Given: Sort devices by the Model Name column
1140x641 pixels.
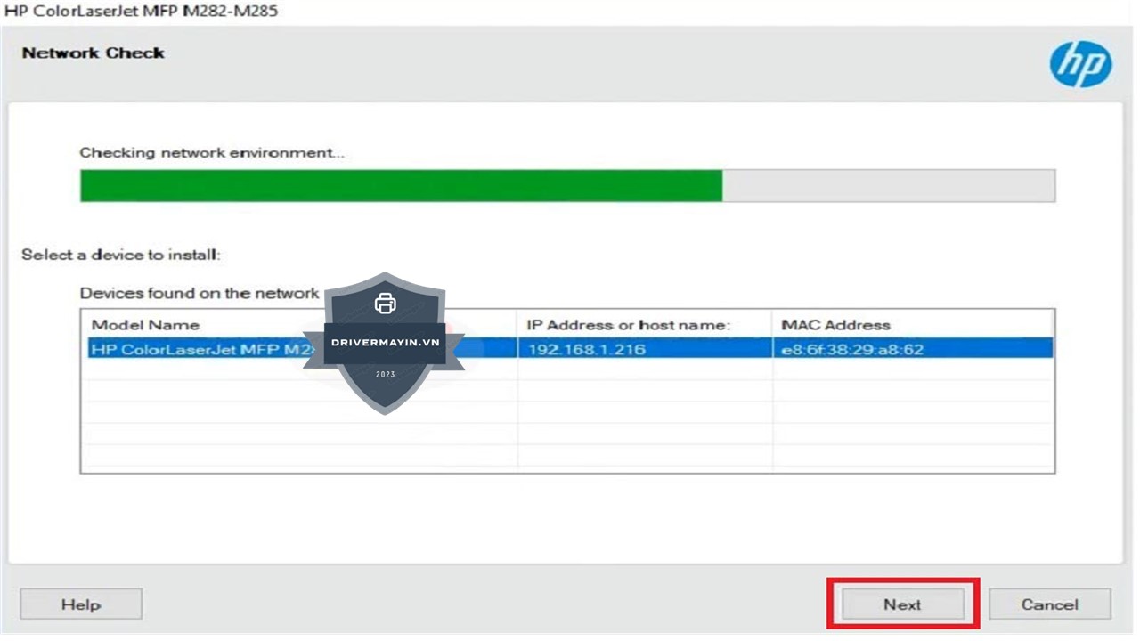Looking at the screenshot, I should [x=145, y=325].
